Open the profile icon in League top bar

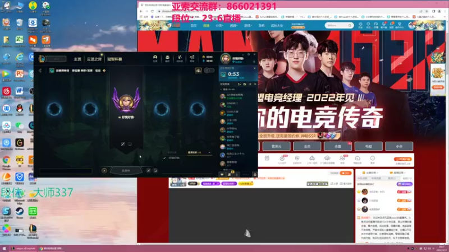point(155,58)
